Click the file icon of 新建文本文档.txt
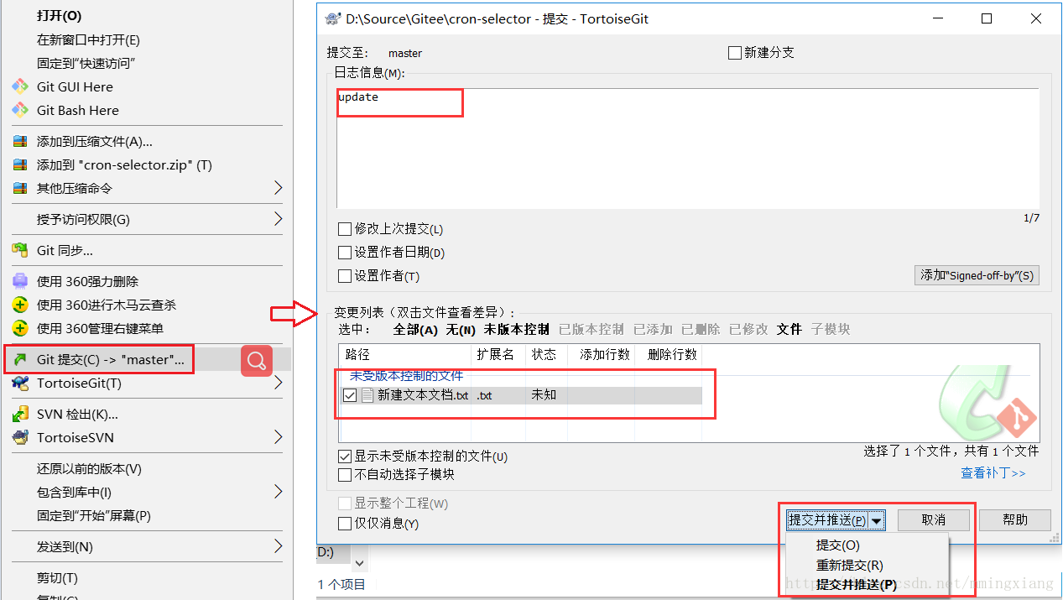 coord(367,395)
